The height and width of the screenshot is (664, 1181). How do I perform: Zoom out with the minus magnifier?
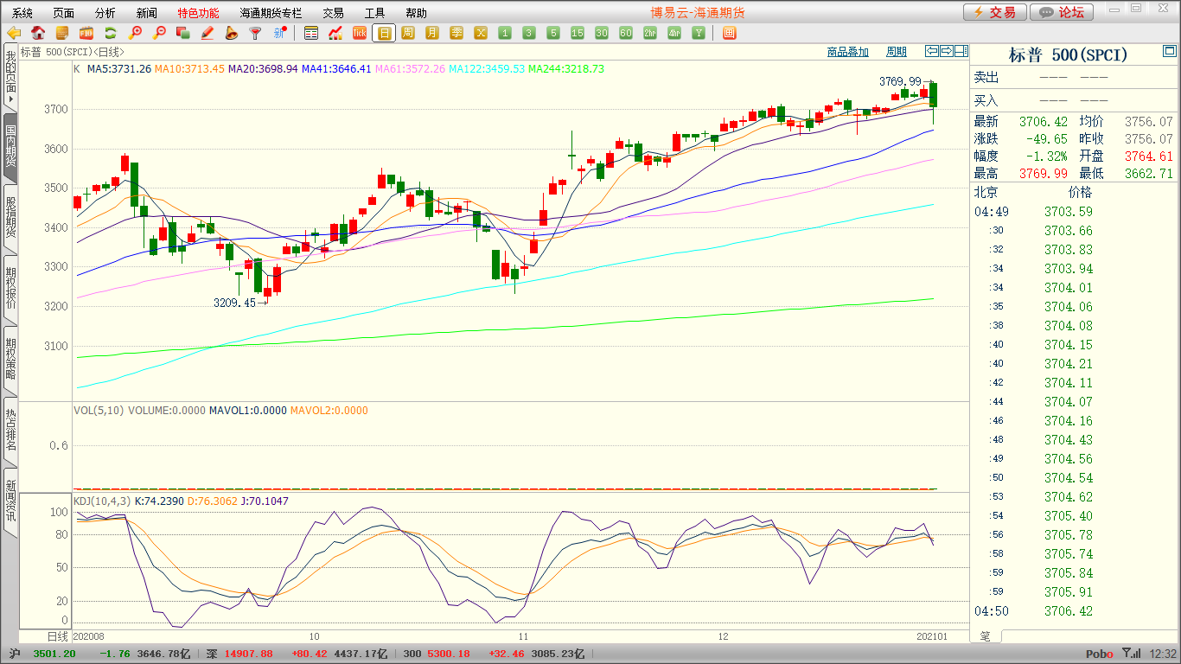pyautogui.click(x=159, y=34)
